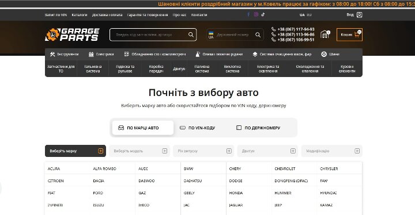Choose the CITROEN brand
Viewport: 415px width, 215px height.
(55, 181)
